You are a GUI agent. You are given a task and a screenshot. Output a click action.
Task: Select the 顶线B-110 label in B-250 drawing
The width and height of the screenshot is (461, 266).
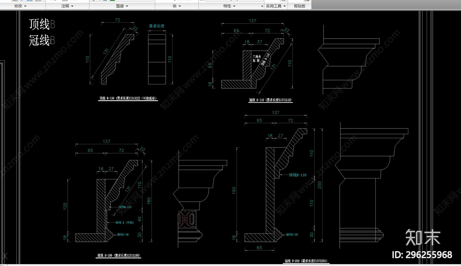tap(298, 175)
